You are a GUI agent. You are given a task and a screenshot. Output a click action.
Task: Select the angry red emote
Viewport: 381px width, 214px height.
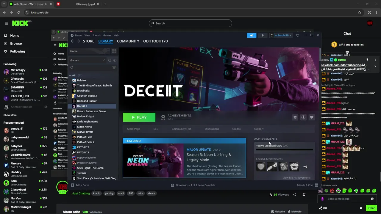[332, 191]
